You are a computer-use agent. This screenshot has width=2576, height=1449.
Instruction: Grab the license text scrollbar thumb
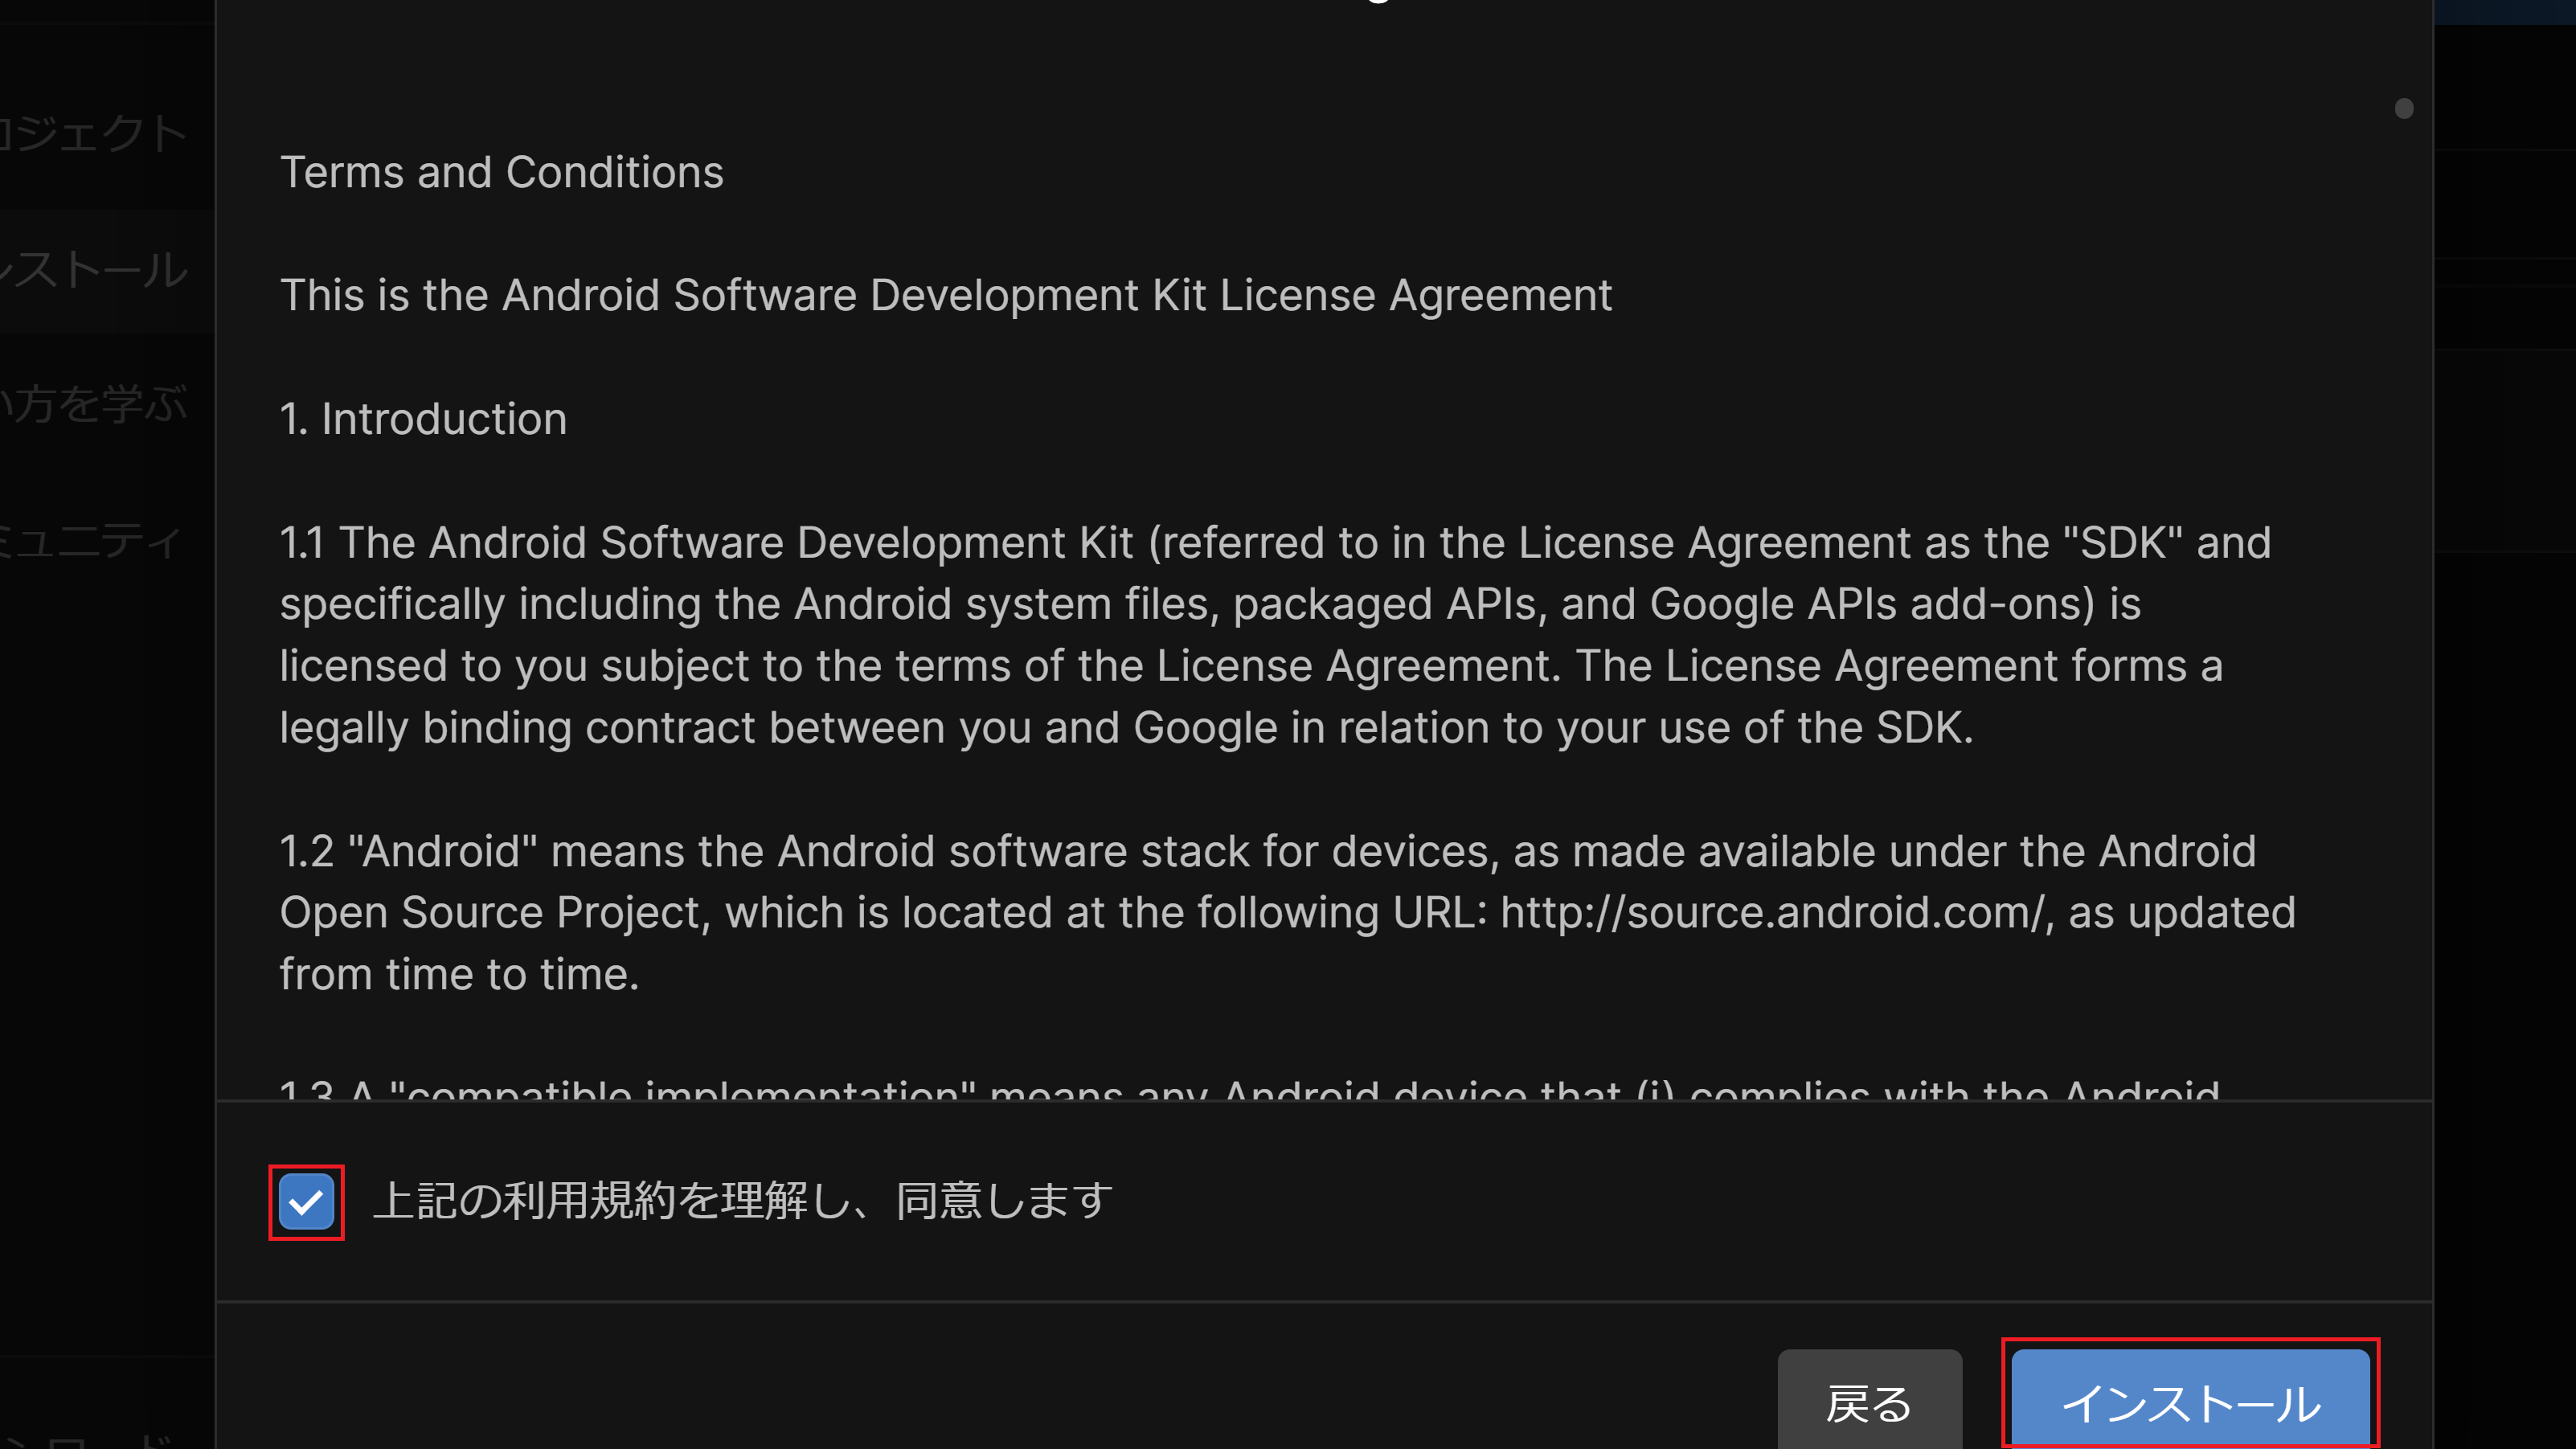(2403, 109)
